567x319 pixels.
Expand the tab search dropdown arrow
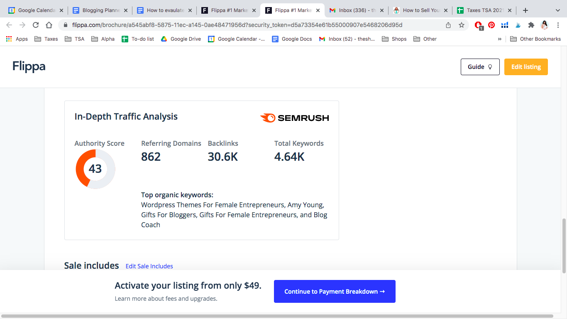(x=557, y=10)
